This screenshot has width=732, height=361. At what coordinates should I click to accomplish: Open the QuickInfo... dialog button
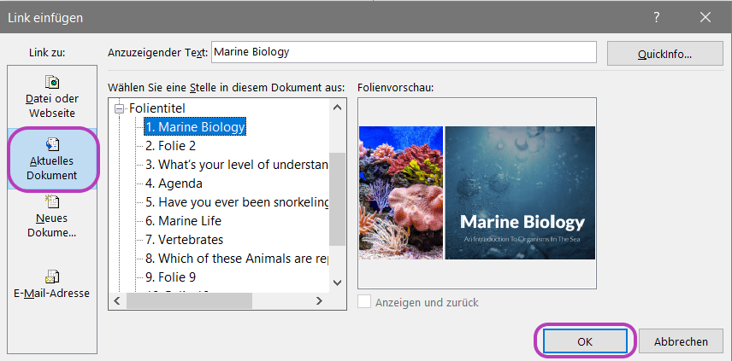point(664,53)
